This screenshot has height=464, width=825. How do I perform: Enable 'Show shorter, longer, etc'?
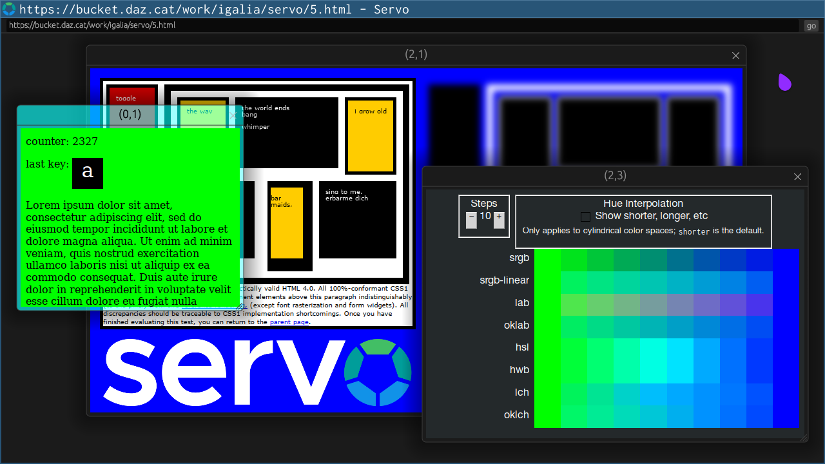click(585, 216)
